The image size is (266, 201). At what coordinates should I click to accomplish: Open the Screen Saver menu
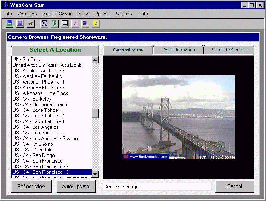coord(57,13)
